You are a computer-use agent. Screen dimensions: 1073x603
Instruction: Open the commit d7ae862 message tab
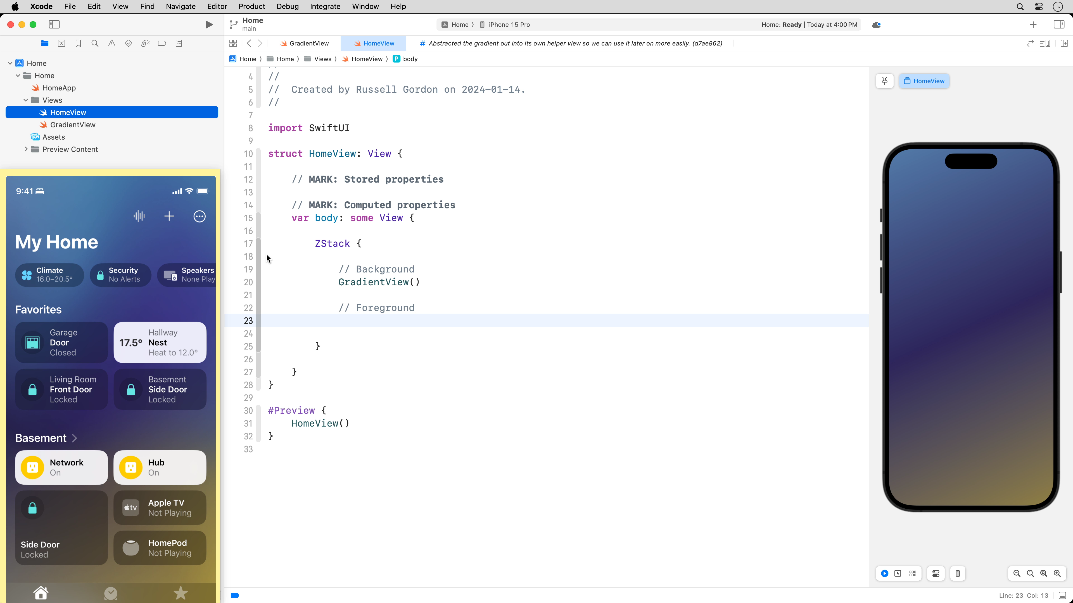coord(571,43)
